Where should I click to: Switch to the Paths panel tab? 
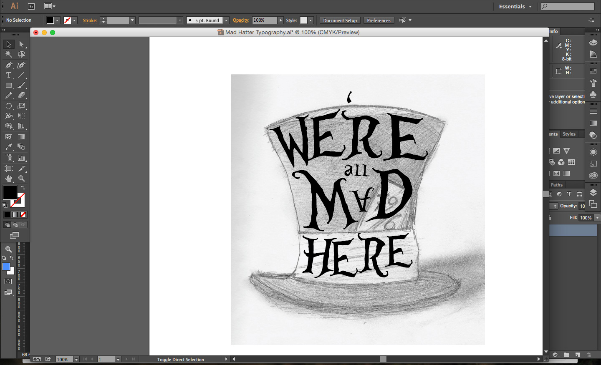557,185
